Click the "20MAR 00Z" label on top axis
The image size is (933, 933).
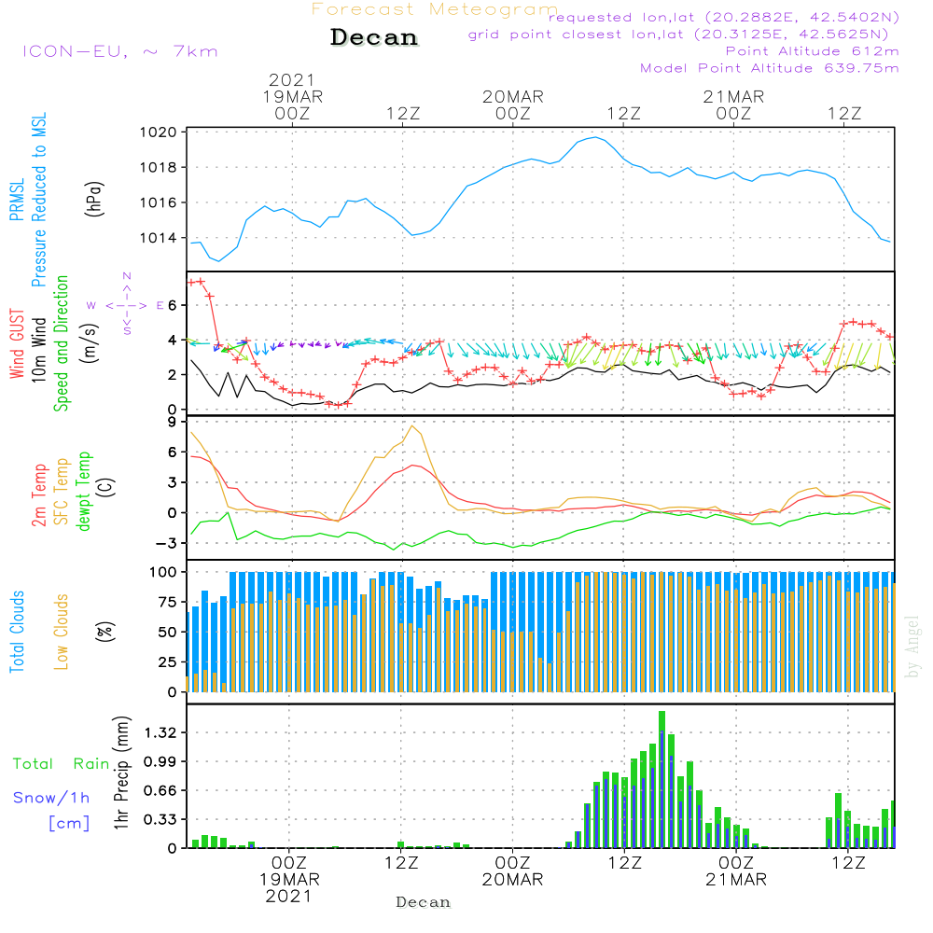(512, 104)
